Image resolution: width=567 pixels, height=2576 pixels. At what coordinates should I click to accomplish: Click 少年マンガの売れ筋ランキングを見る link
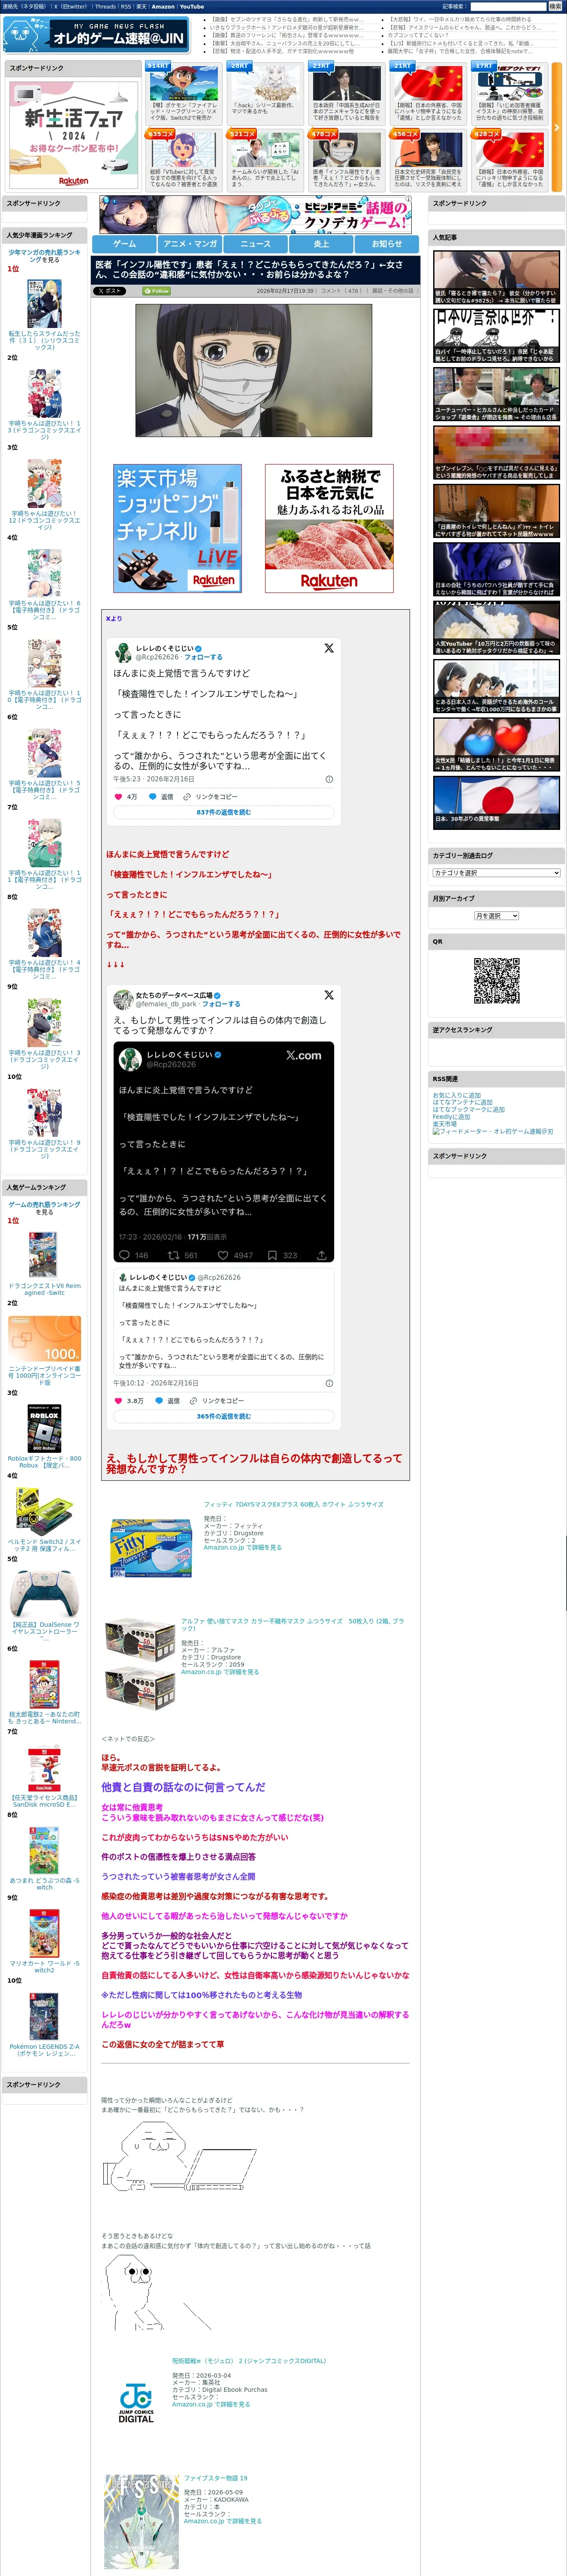(x=45, y=256)
